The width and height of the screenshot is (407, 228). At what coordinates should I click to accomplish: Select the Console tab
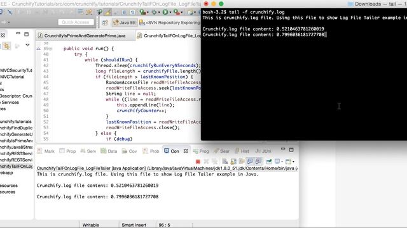pos(172,151)
